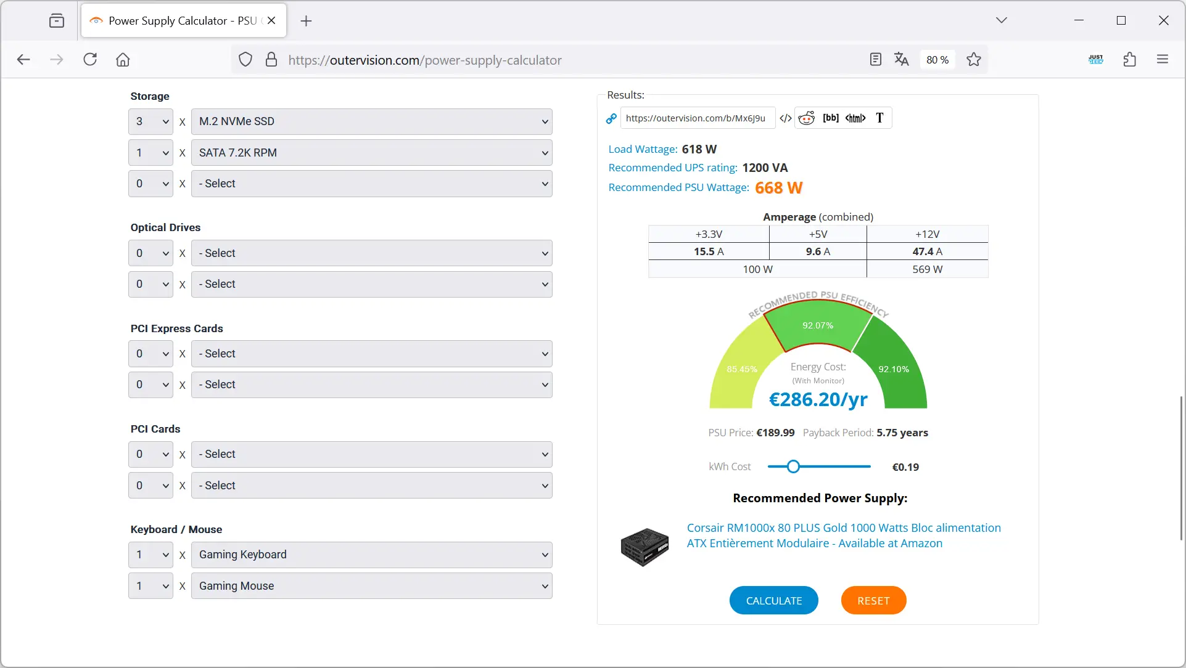Open the browser translate page icon

[901, 59]
